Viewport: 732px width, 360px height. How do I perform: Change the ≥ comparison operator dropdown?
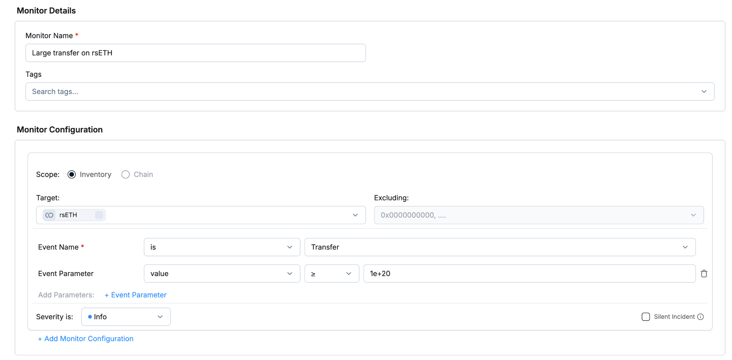(331, 273)
